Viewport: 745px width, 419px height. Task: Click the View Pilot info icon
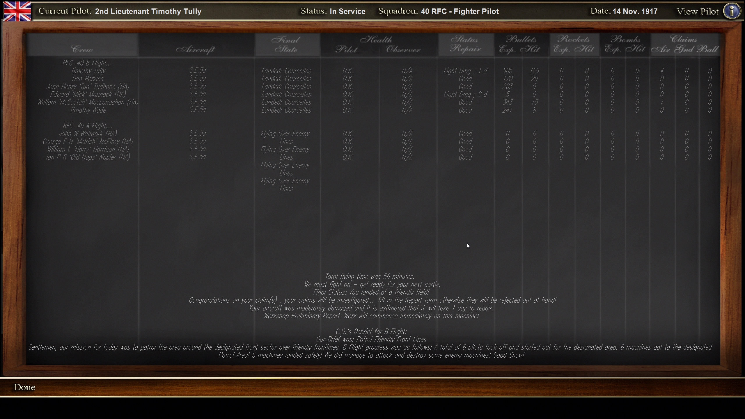[732, 11]
